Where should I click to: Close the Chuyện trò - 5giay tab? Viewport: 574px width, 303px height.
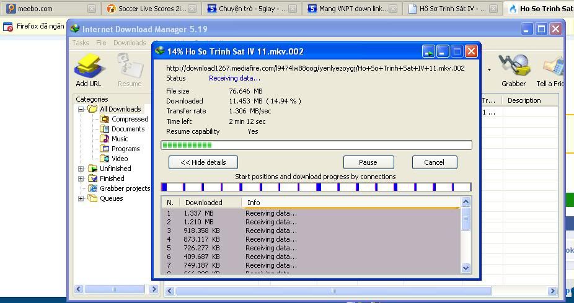pyautogui.click(x=293, y=9)
